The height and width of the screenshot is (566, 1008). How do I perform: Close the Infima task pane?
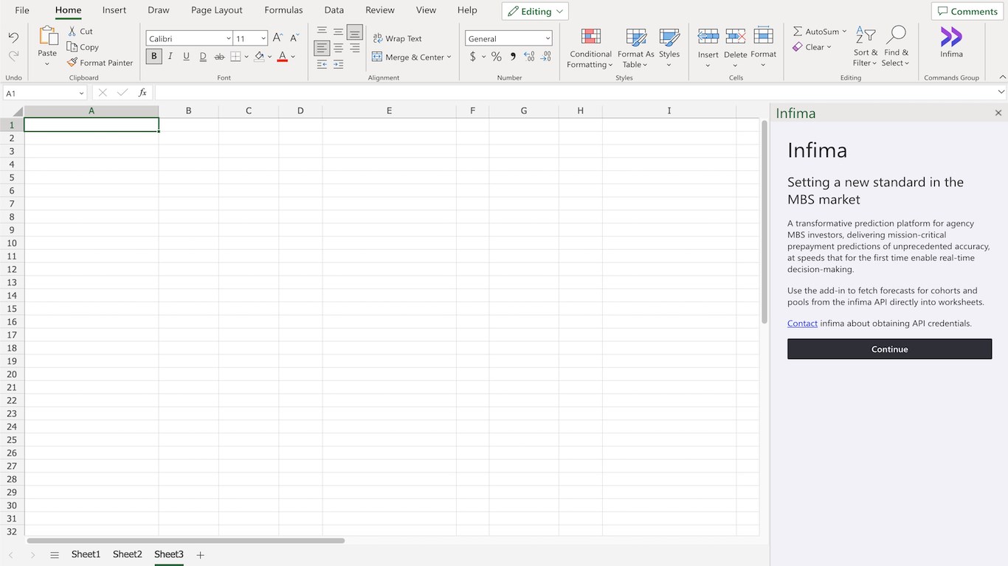[x=998, y=113]
